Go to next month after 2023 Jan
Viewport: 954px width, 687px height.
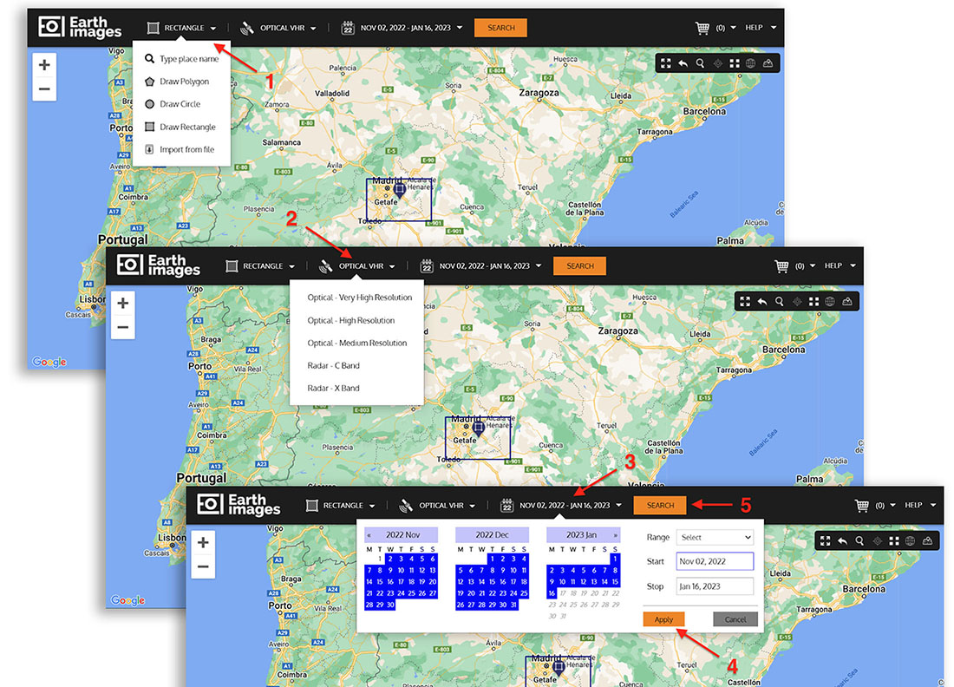[x=616, y=535]
